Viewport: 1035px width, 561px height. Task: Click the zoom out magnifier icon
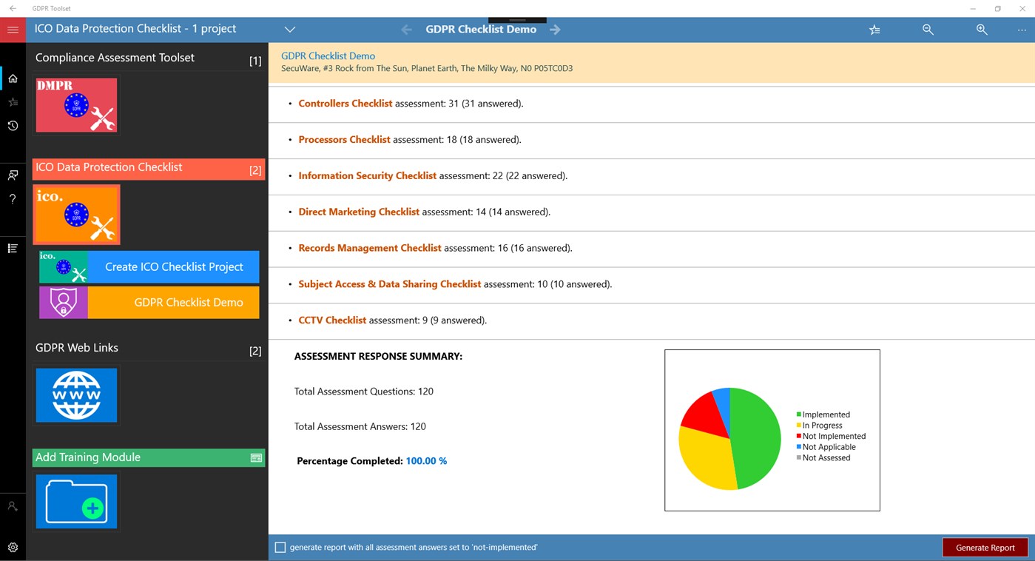click(928, 30)
